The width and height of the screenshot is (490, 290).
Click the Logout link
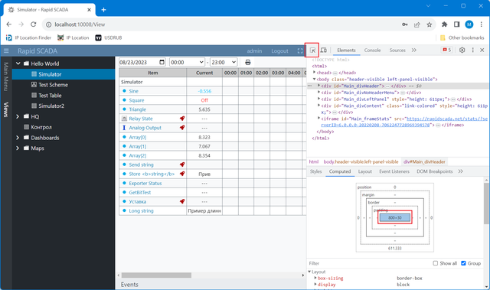[x=279, y=51]
